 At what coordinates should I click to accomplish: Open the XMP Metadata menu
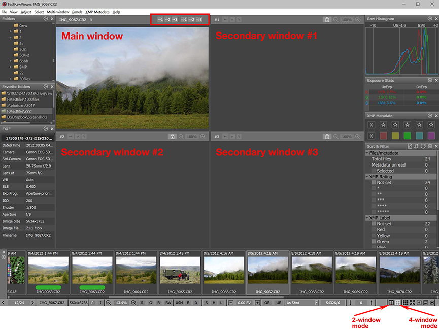point(97,11)
